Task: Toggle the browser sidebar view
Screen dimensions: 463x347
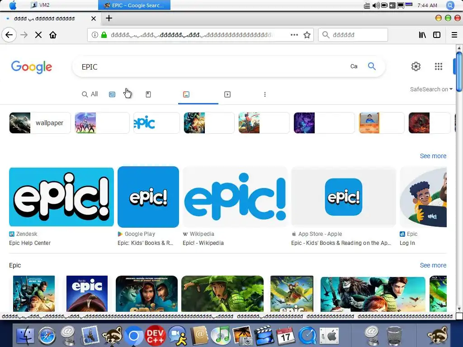Action: [x=437, y=35]
